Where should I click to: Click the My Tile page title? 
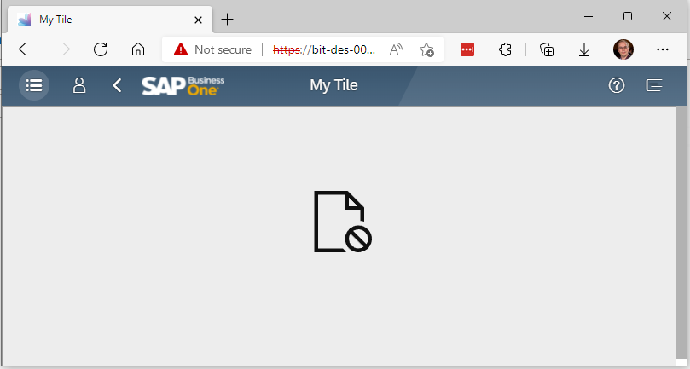click(x=333, y=85)
